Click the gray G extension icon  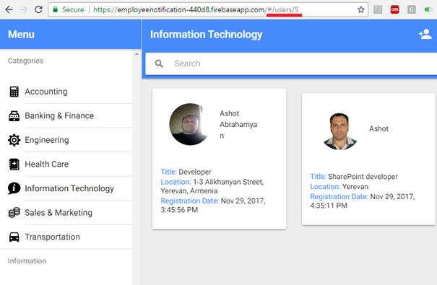click(x=412, y=10)
